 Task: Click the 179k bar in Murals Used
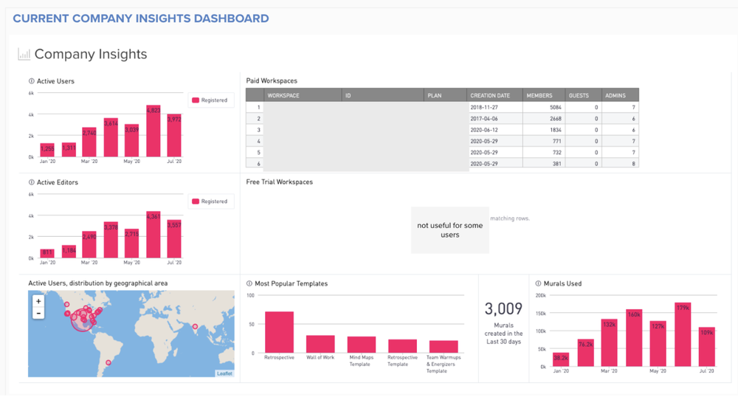pyautogui.click(x=683, y=334)
